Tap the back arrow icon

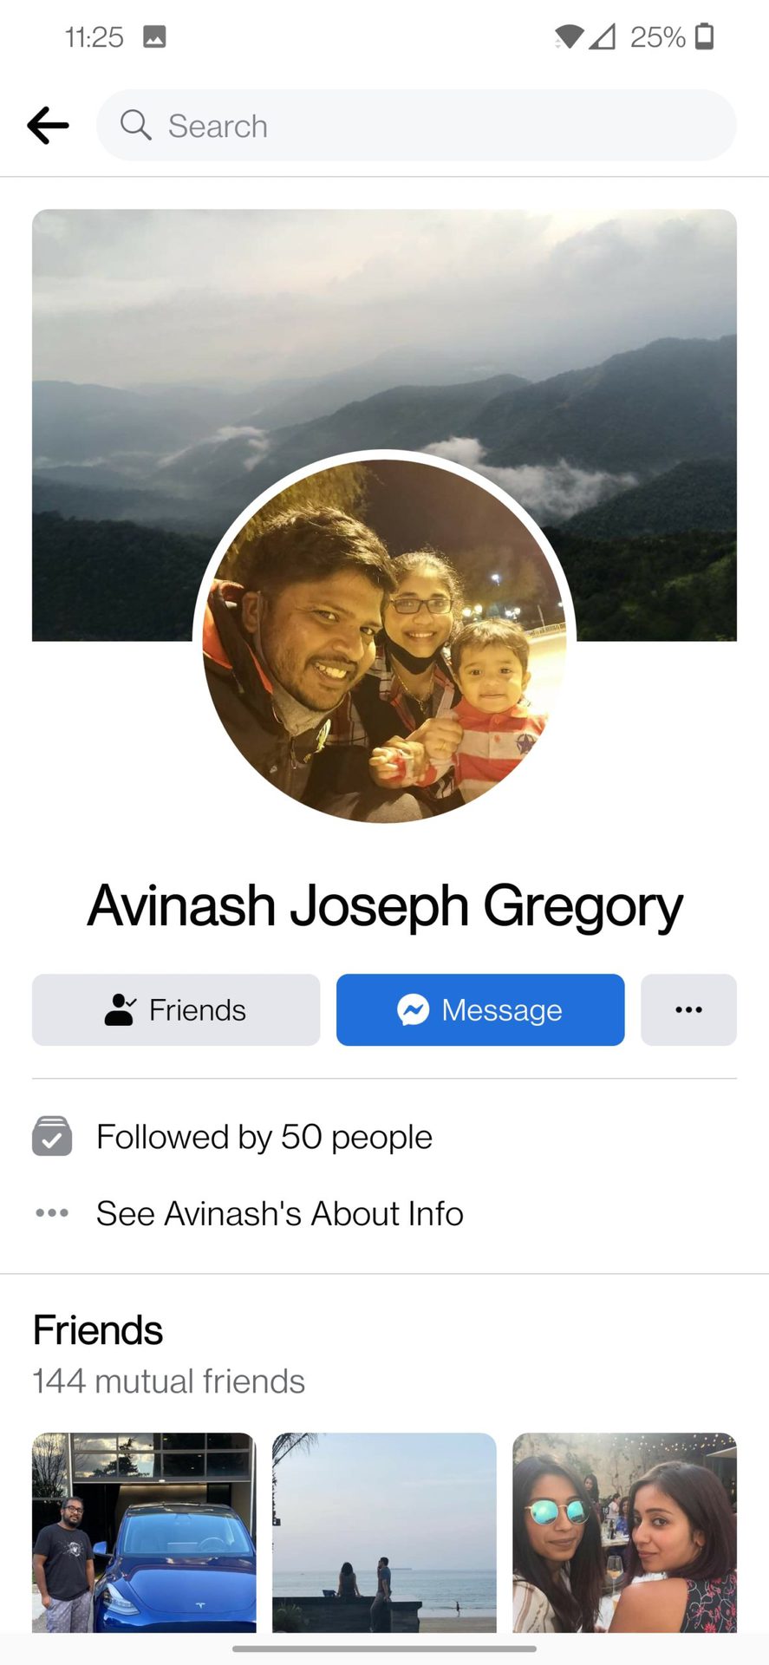pyautogui.click(x=48, y=126)
